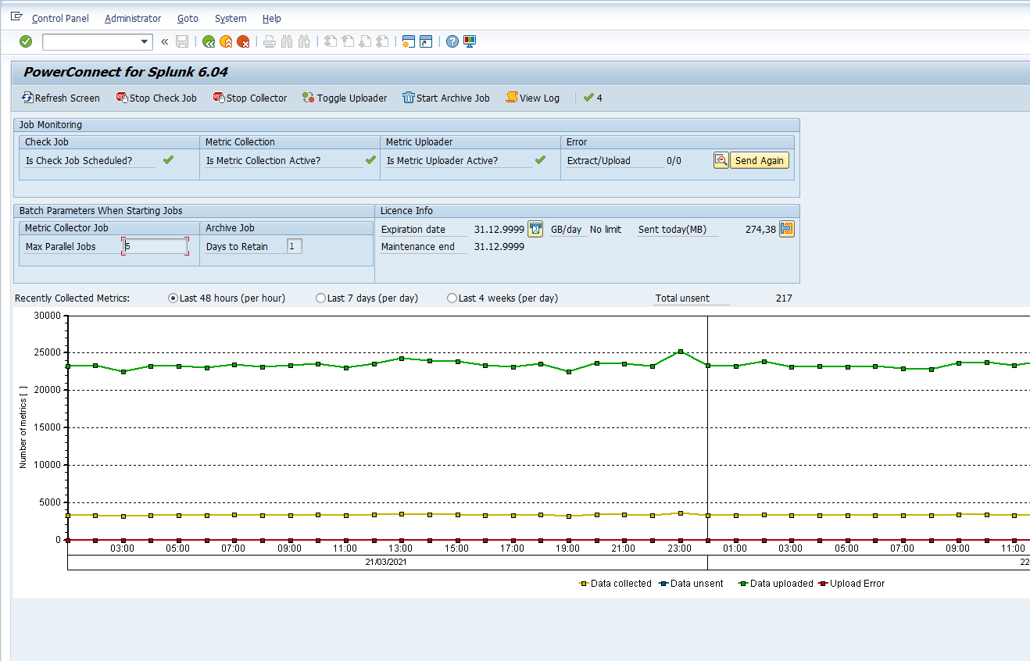Click the Create New Session icon

[408, 41]
